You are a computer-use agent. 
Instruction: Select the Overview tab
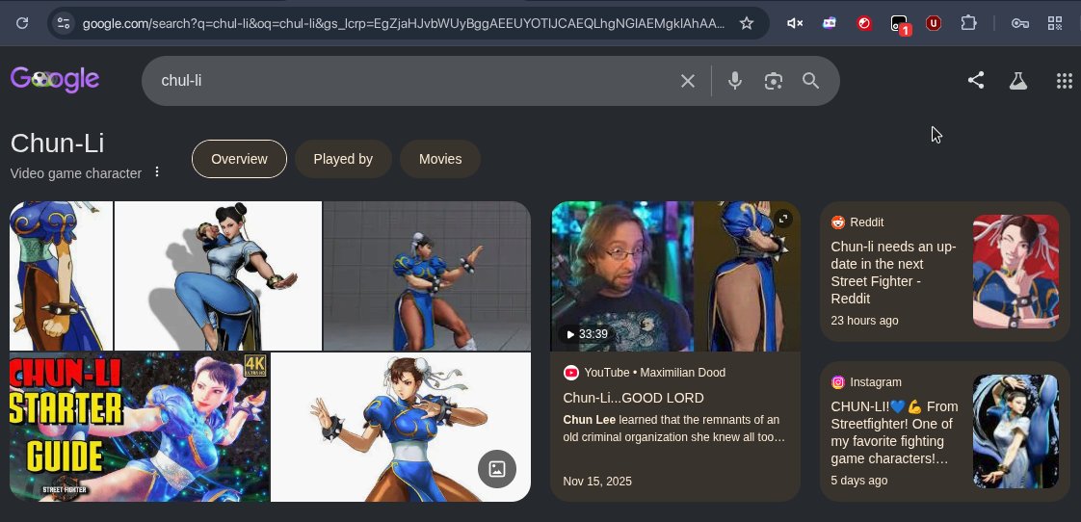coord(239,159)
